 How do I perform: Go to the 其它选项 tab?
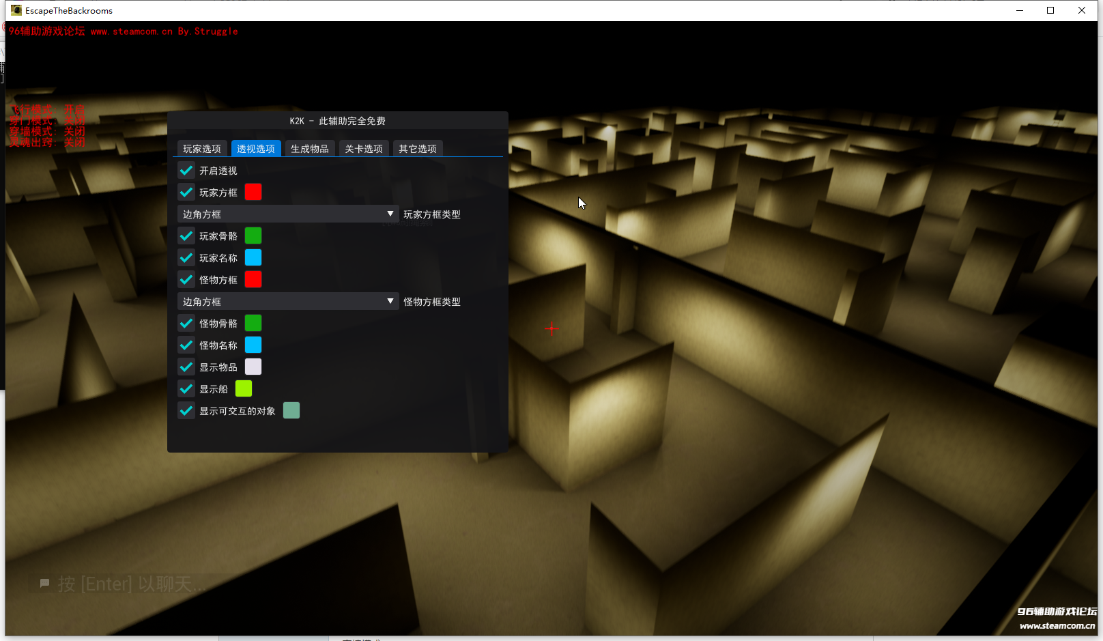tap(417, 149)
